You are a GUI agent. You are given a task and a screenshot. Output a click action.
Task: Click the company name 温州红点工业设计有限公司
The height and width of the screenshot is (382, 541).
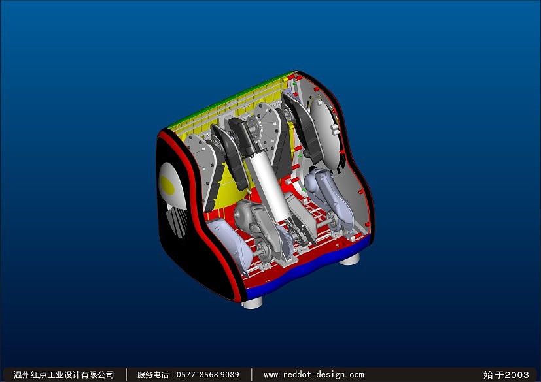pyautogui.click(x=64, y=374)
